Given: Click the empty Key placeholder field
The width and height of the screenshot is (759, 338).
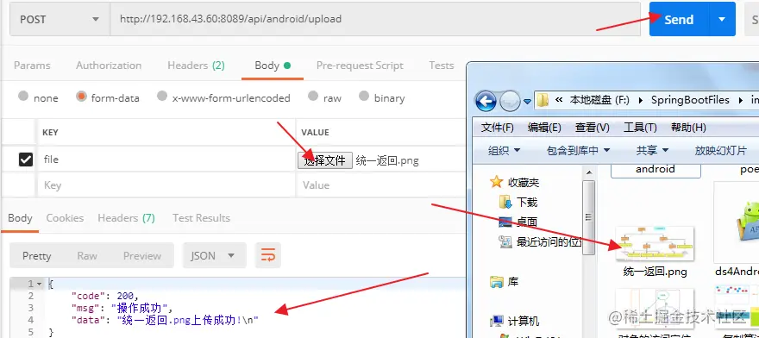Looking at the screenshot, I should 166,185.
